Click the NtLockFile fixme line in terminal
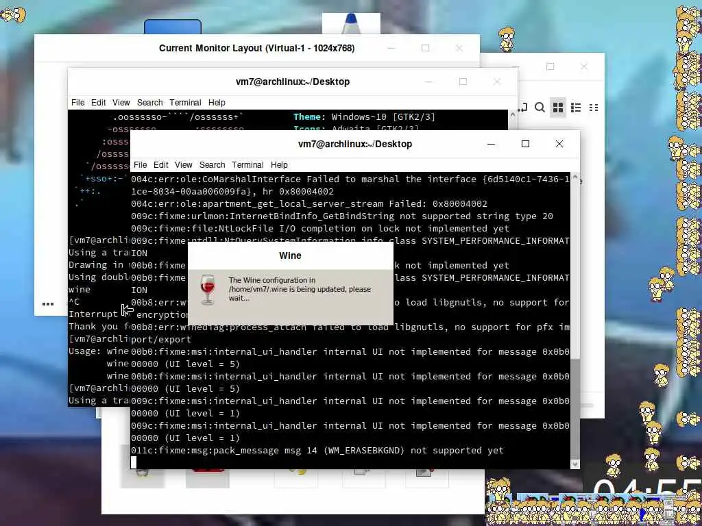 (x=320, y=229)
